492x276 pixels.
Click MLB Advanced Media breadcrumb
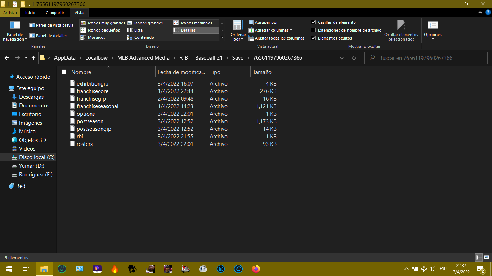click(x=143, y=58)
